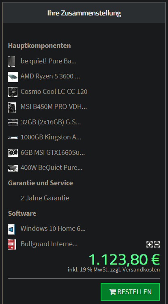Click the Windows 10 Home software icon
The image size is (168, 304).
11,229
